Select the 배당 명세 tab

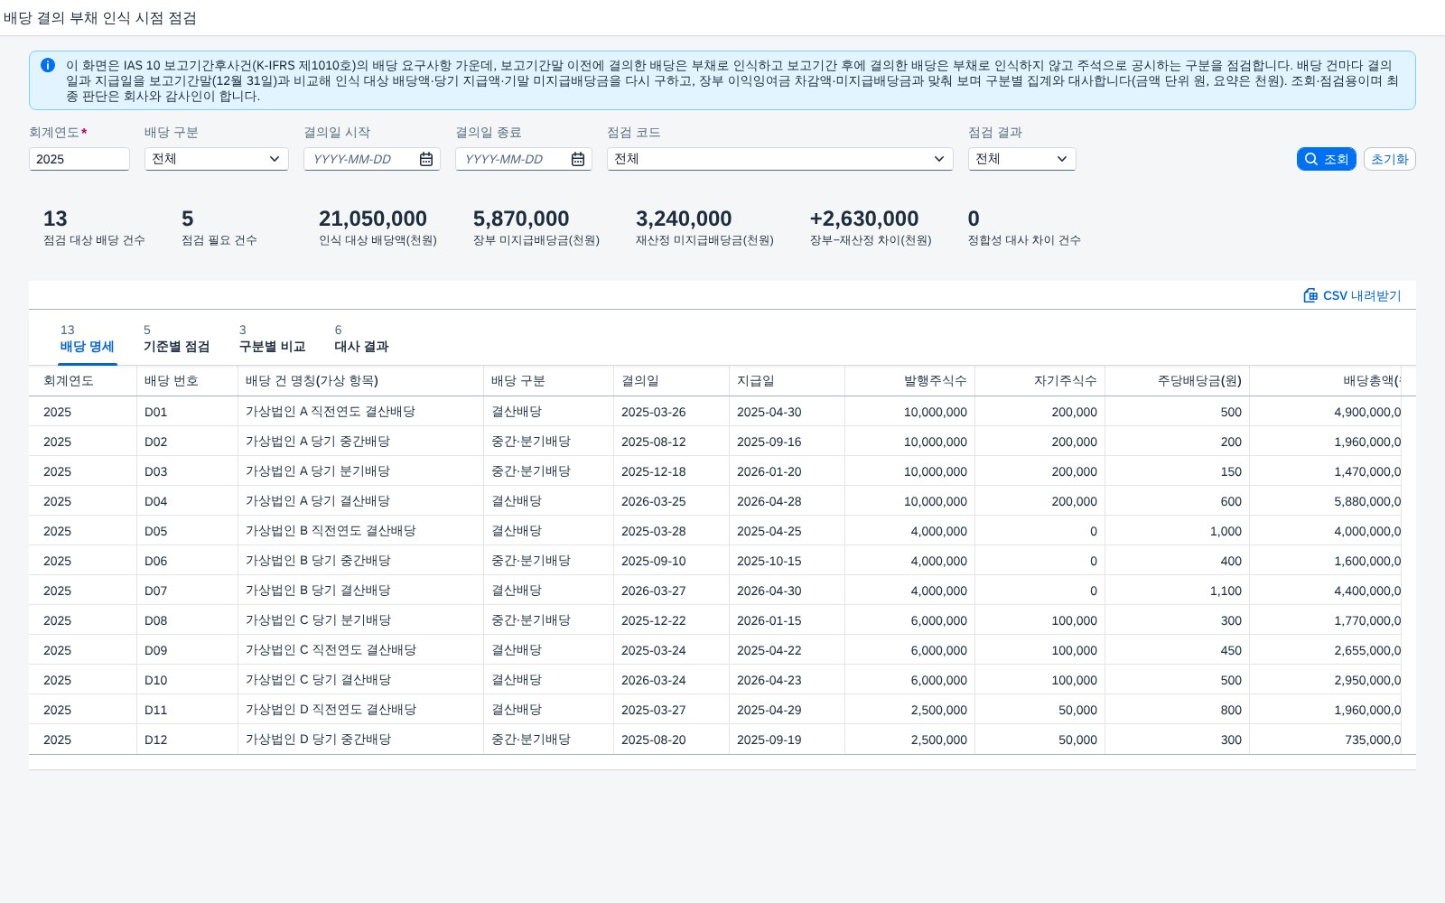point(87,340)
